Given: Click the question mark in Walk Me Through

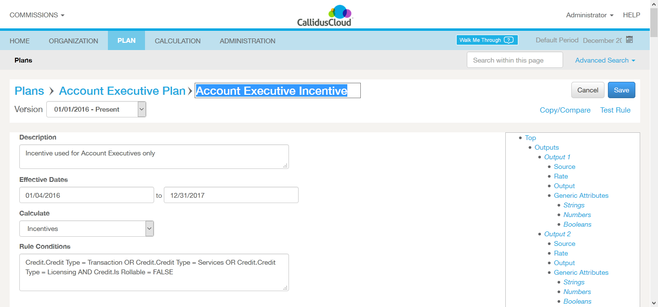Looking at the screenshot, I should click(509, 40).
